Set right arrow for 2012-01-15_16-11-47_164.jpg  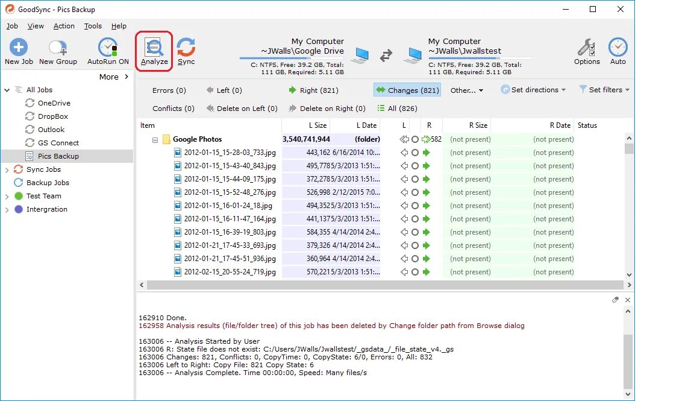pos(426,219)
